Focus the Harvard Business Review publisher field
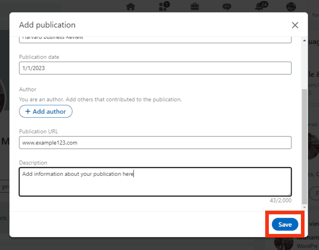319x250 pixels. point(155,40)
